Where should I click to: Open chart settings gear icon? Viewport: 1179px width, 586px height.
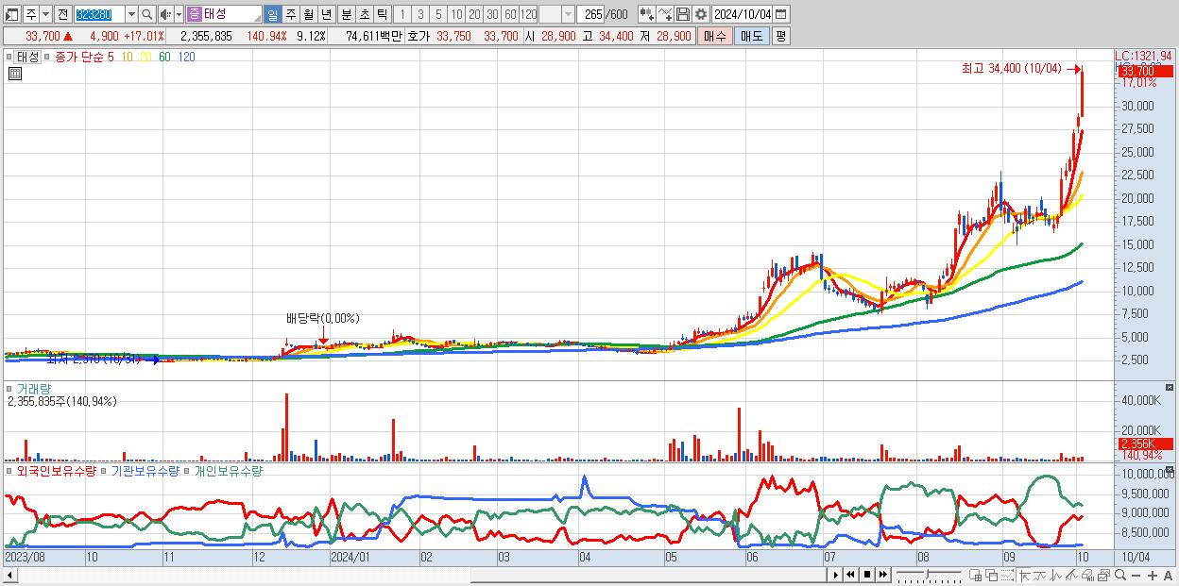pyautogui.click(x=700, y=14)
